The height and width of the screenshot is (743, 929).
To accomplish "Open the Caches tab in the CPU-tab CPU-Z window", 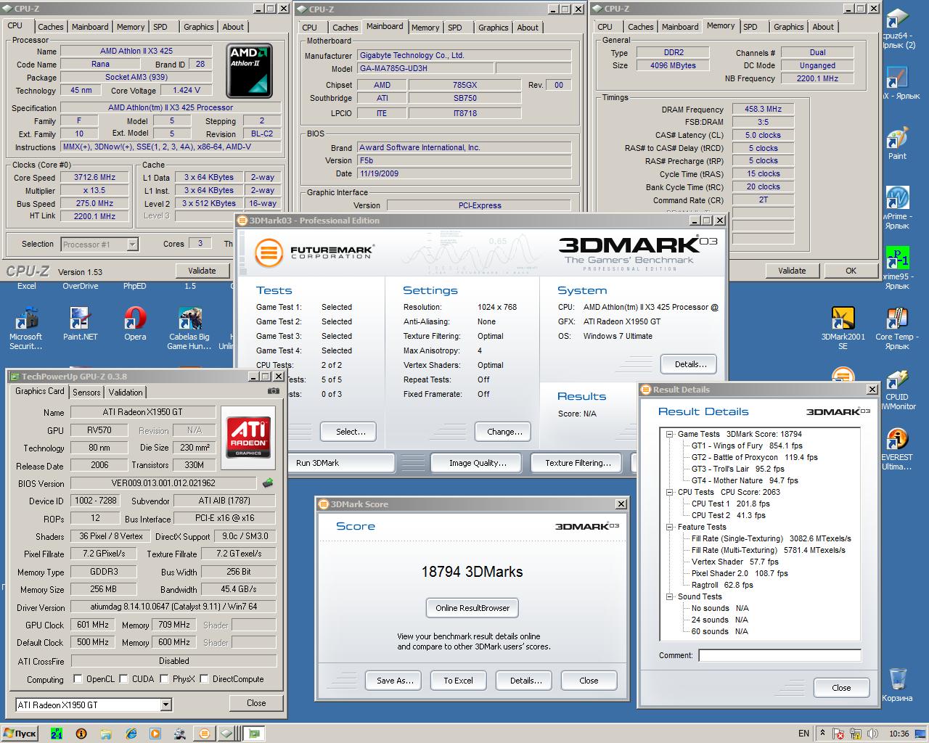I will 51,27.
